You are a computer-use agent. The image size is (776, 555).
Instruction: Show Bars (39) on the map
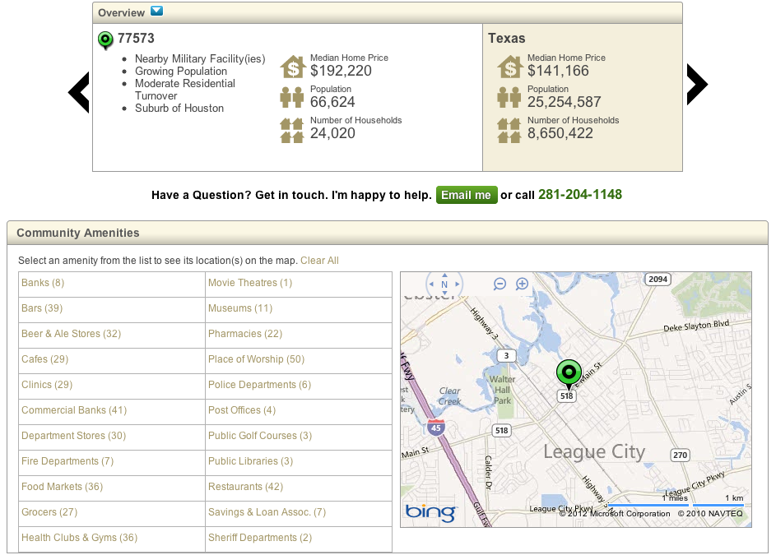[42, 308]
